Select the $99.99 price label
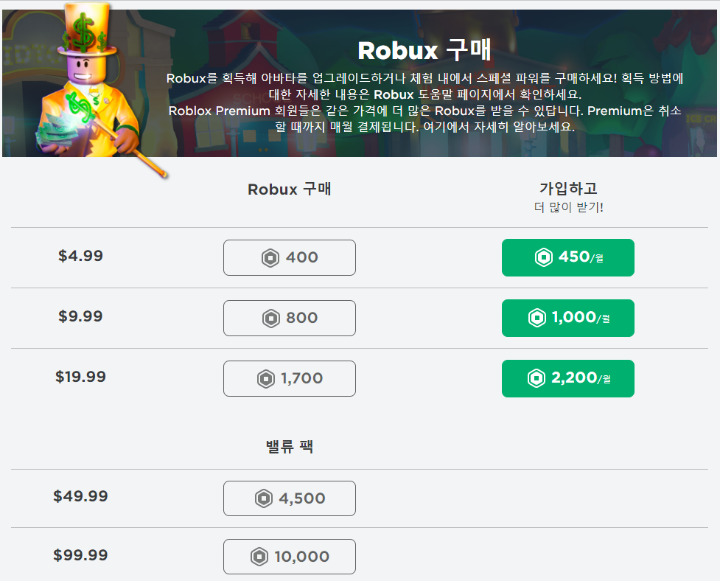Screen dimensions: 720x581 coord(80,555)
